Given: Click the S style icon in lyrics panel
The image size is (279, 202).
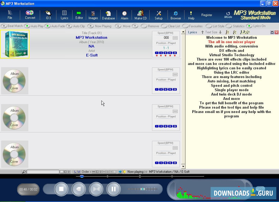Looking at the screenshot, I should tap(235, 32).
